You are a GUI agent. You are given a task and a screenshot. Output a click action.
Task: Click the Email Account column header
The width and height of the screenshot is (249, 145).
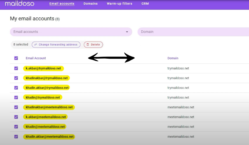click(x=36, y=58)
